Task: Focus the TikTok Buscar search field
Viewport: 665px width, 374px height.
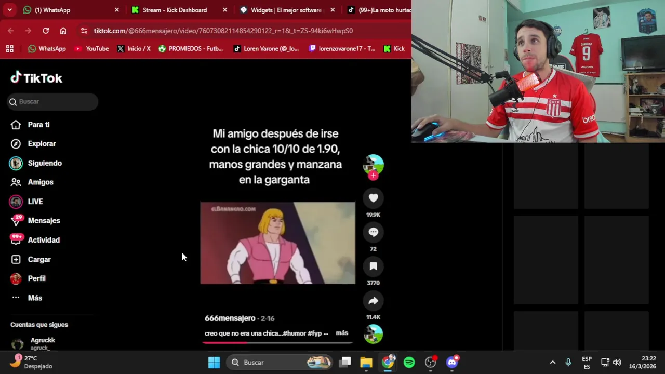Action: coord(52,102)
